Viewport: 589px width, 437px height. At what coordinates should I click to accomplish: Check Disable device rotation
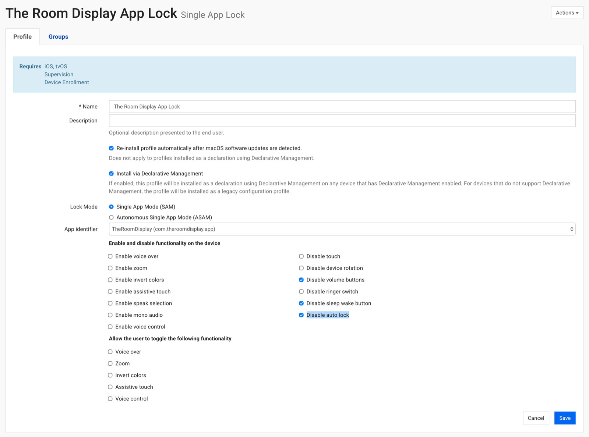pos(301,268)
